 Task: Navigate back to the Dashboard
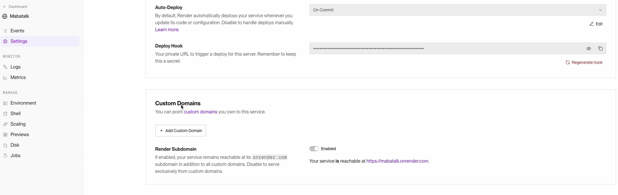point(17,6)
